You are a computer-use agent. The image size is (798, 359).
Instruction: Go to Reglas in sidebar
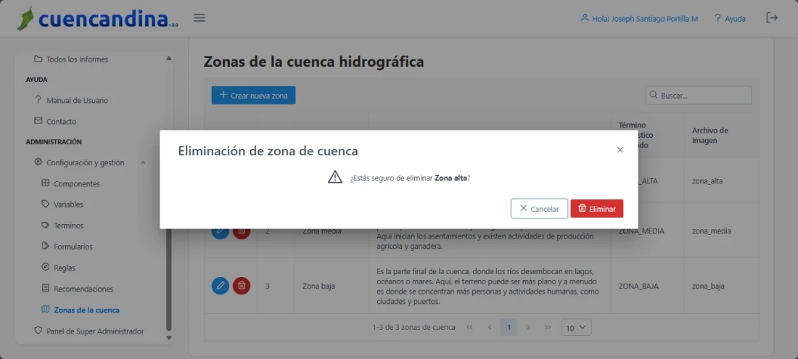click(x=64, y=268)
